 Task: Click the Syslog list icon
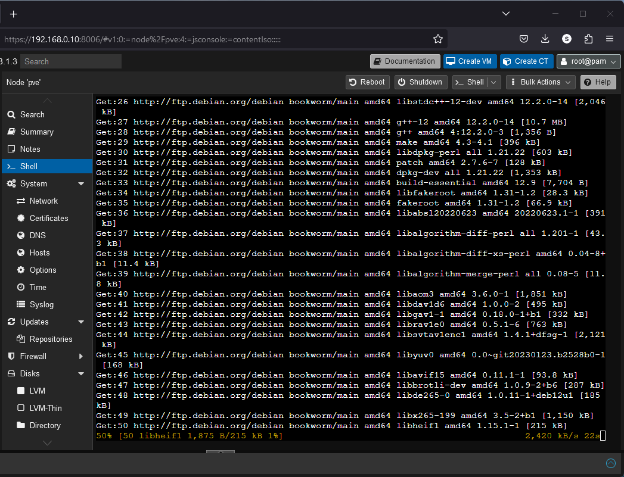point(21,304)
